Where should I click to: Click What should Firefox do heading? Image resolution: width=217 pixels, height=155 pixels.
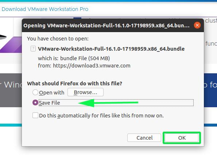point(75,84)
